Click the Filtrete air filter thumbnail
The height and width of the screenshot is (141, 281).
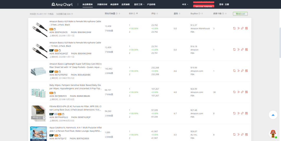(38, 113)
